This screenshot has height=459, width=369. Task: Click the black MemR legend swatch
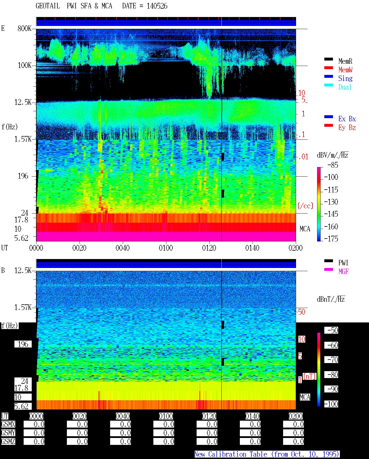pos(329,59)
